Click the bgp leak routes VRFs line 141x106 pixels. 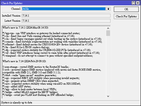[29, 89]
